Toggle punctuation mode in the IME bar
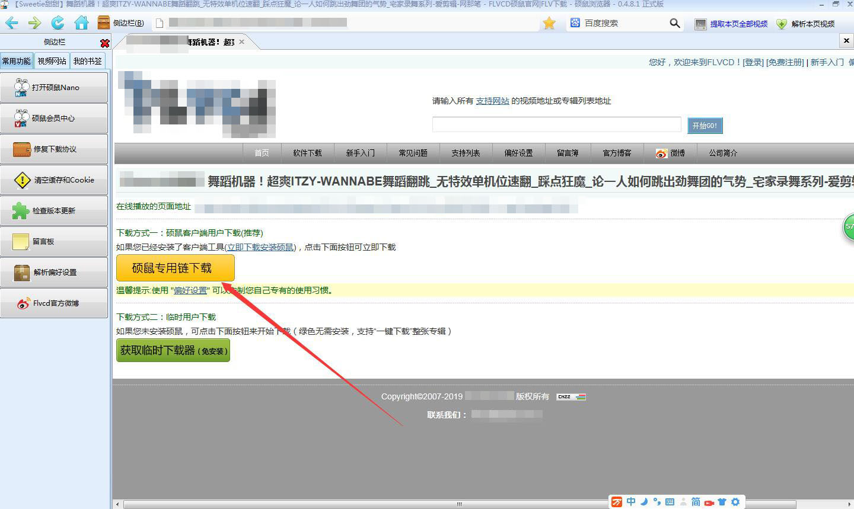The image size is (854, 509). pos(657,502)
